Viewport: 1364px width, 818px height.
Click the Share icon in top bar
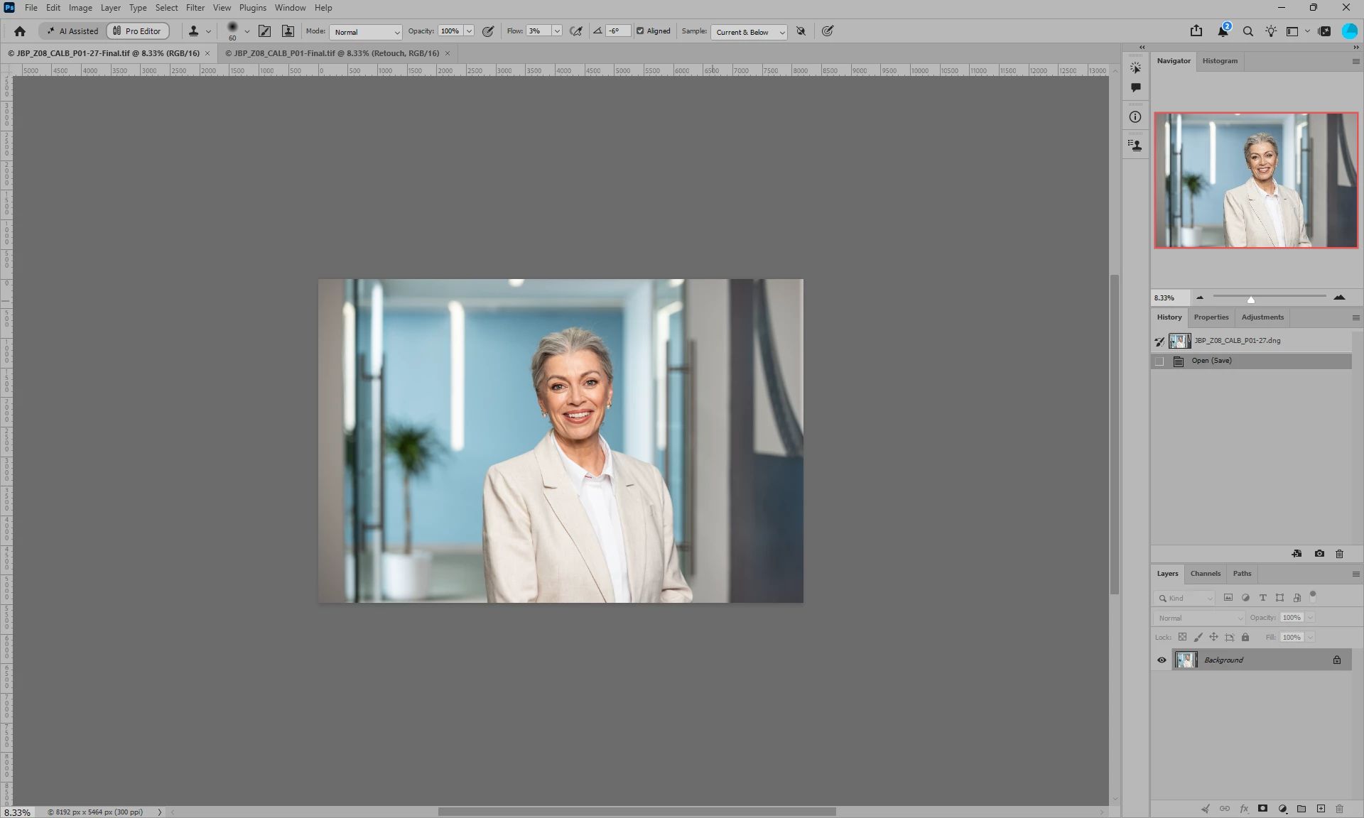tap(1196, 31)
